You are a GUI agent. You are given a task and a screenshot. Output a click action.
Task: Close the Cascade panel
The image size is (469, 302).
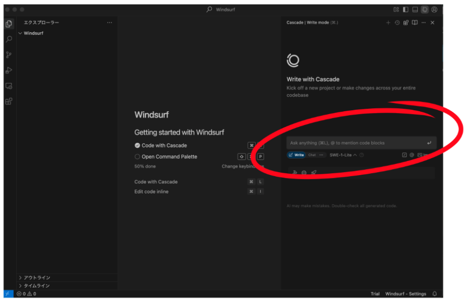(432, 23)
